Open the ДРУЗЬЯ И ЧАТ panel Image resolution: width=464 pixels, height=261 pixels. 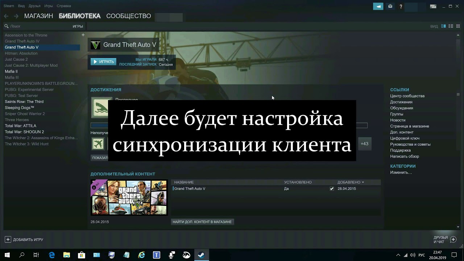click(440, 240)
